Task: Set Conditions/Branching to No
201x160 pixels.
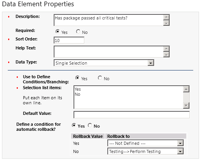Action: (100, 78)
